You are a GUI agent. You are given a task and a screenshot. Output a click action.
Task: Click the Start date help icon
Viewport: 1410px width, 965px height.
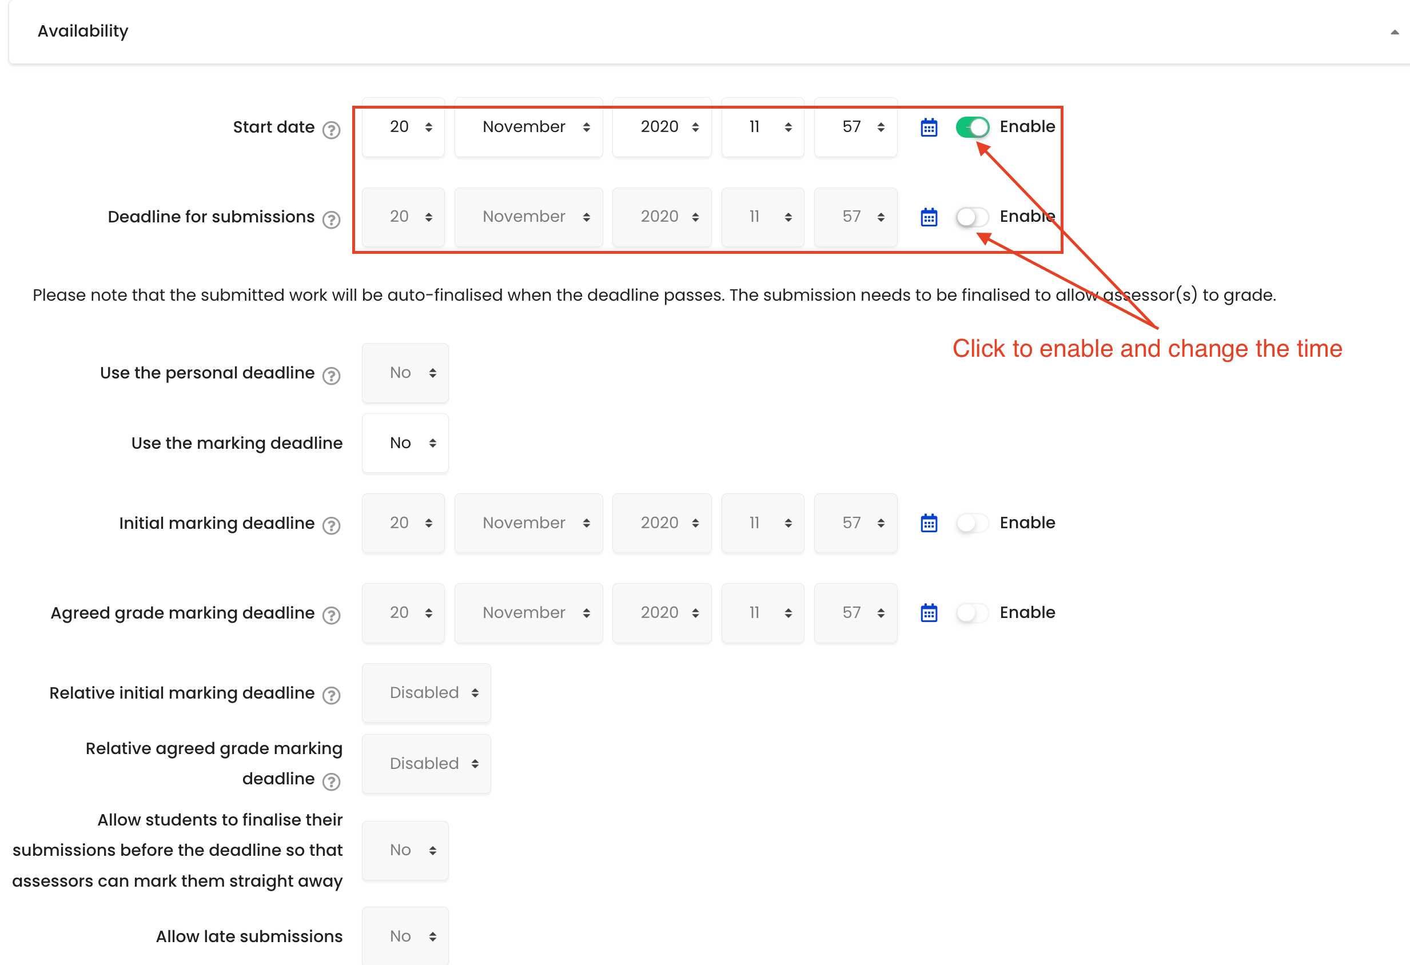click(x=331, y=130)
